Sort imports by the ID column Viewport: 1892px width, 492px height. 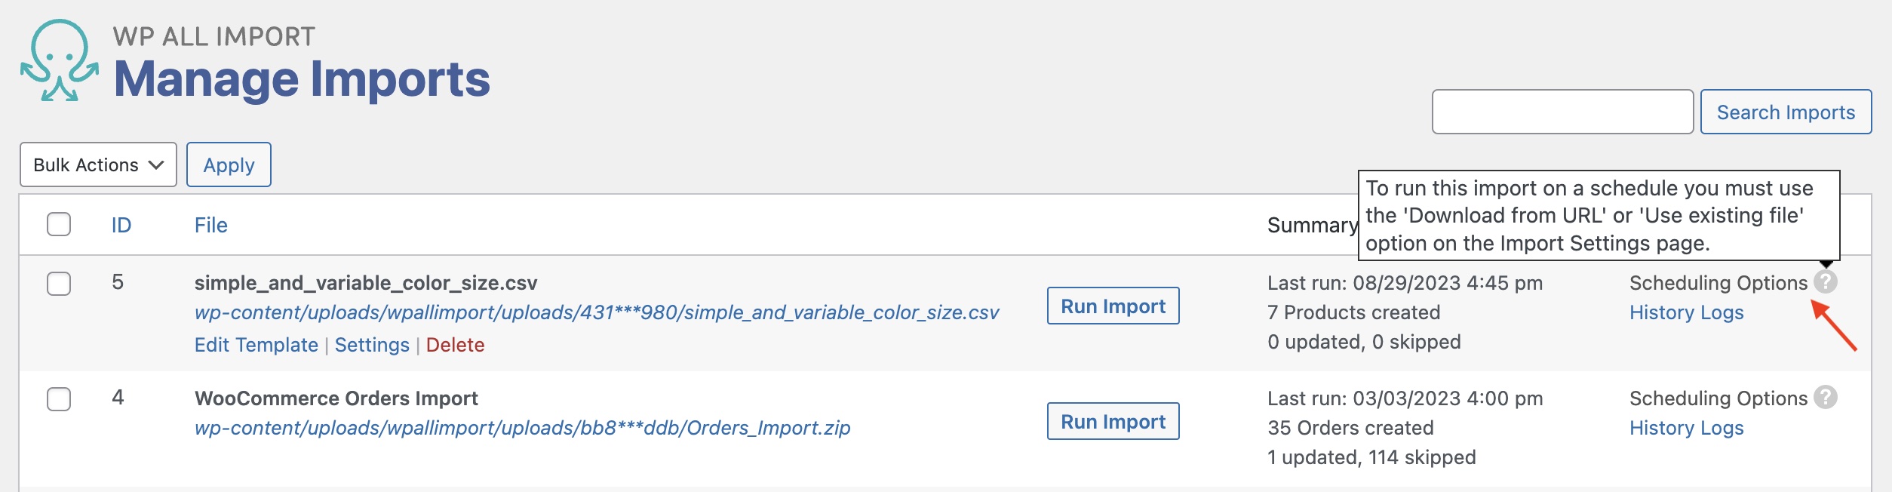(121, 225)
